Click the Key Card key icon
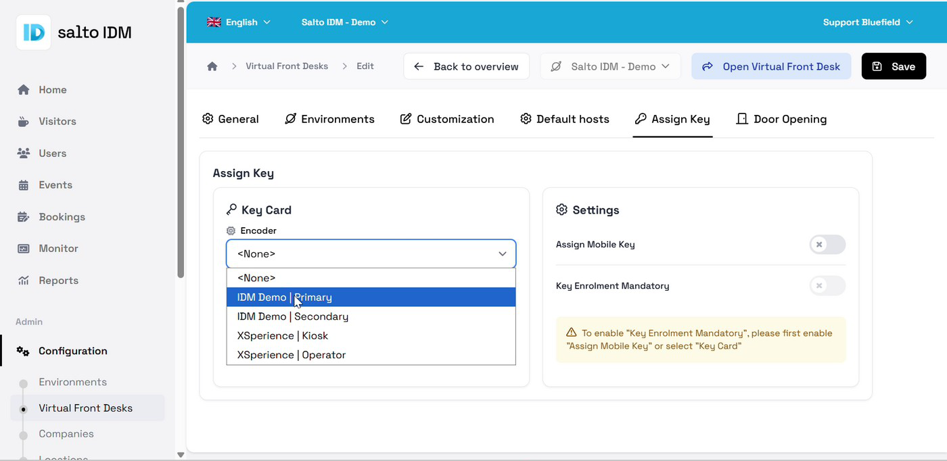Screen dimensions: 947x461 coord(231,210)
